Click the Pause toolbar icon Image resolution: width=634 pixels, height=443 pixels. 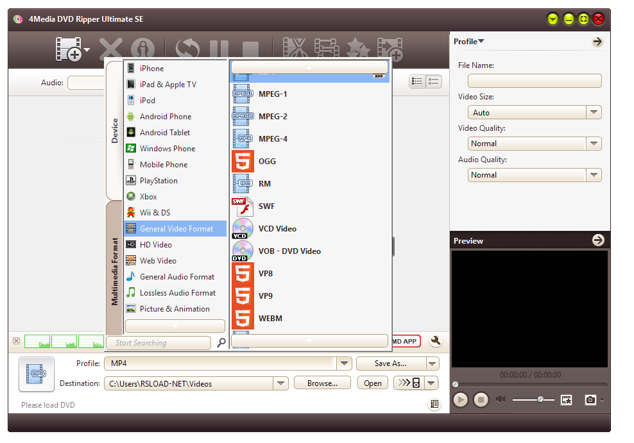[x=219, y=50]
